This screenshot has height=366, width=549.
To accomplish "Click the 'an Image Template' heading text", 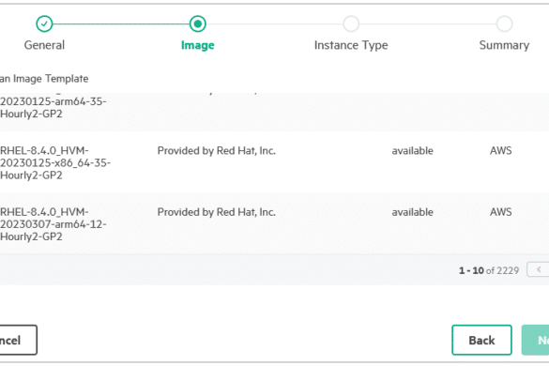I will (44, 79).
